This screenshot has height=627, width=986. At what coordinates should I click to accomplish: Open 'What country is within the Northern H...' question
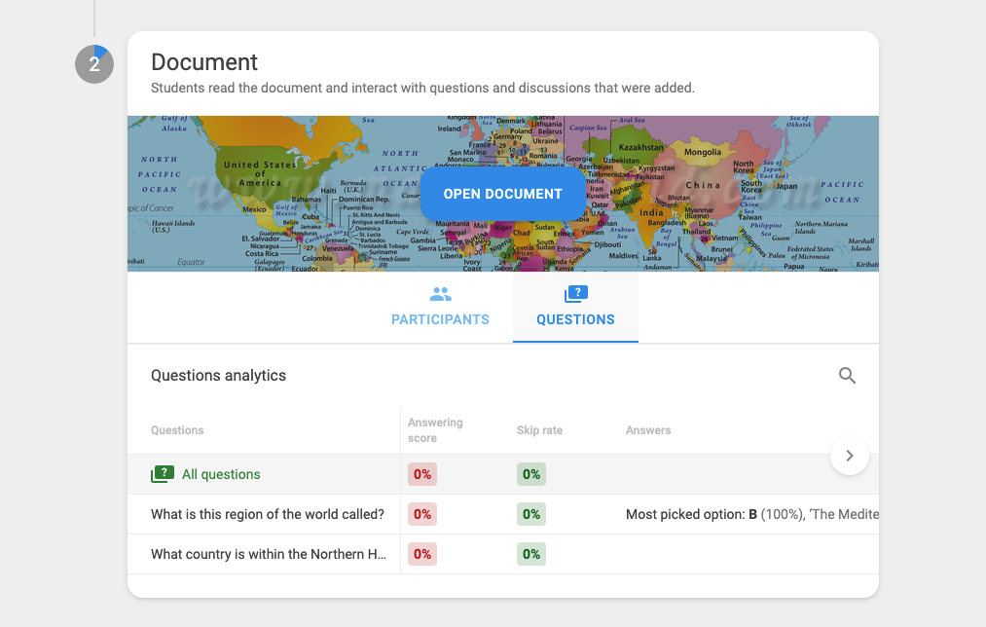(269, 554)
